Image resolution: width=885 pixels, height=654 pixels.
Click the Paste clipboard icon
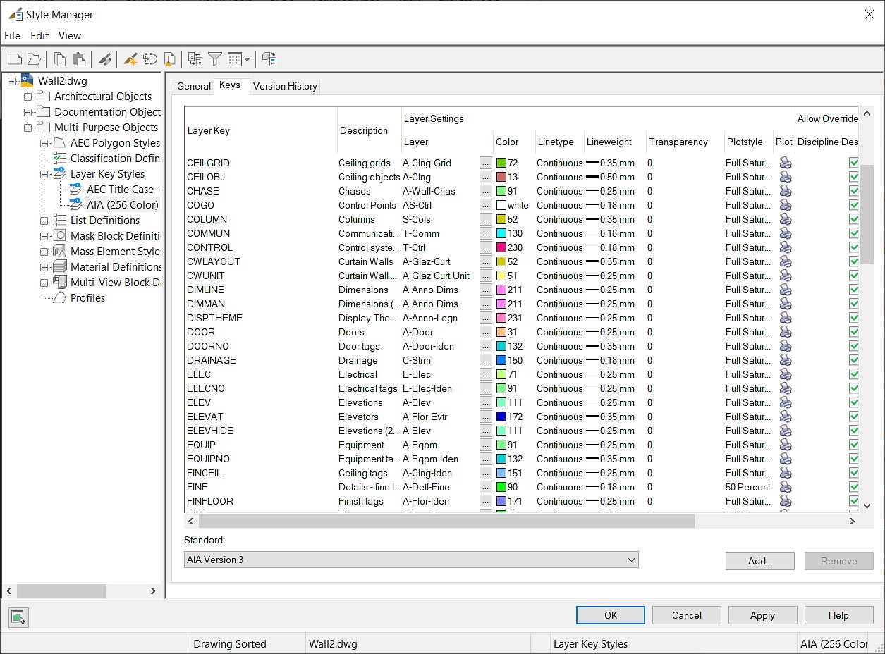(80, 59)
